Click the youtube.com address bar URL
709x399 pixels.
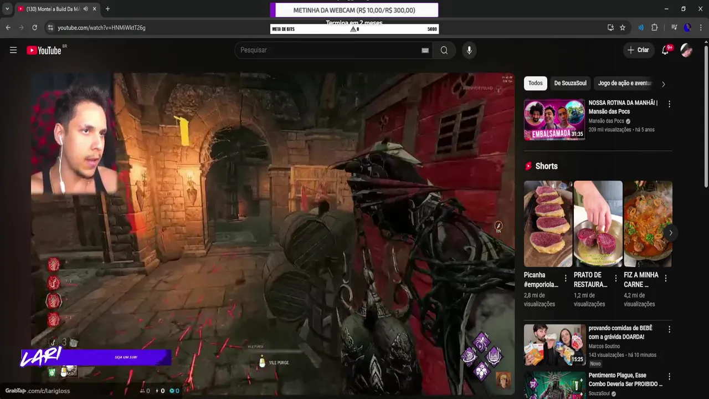[101, 28]
